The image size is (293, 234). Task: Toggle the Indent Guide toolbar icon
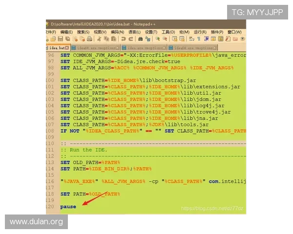click(206, 39)
